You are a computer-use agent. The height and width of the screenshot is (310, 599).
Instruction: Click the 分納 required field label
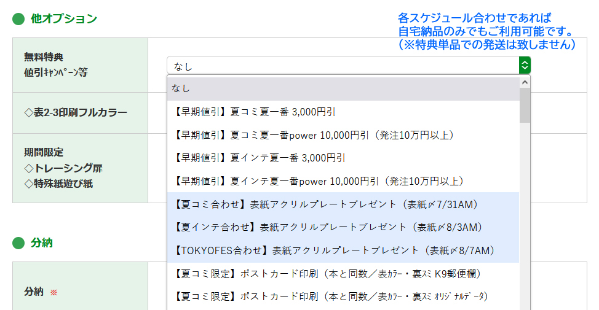[41, 292]
